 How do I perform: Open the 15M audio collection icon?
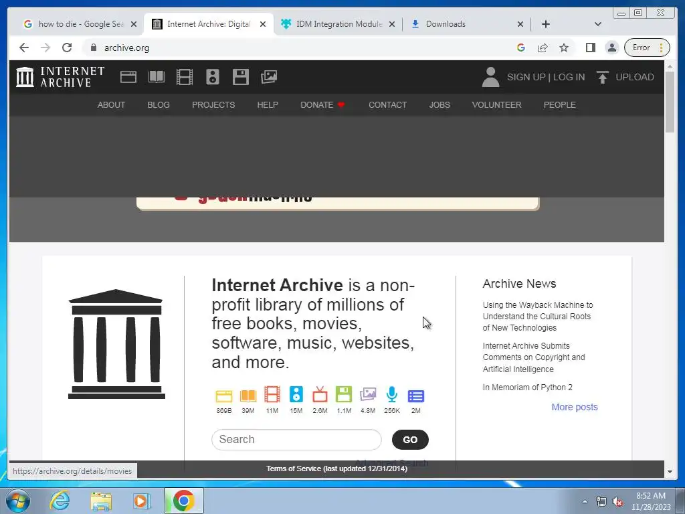click(x=296, y=395)
